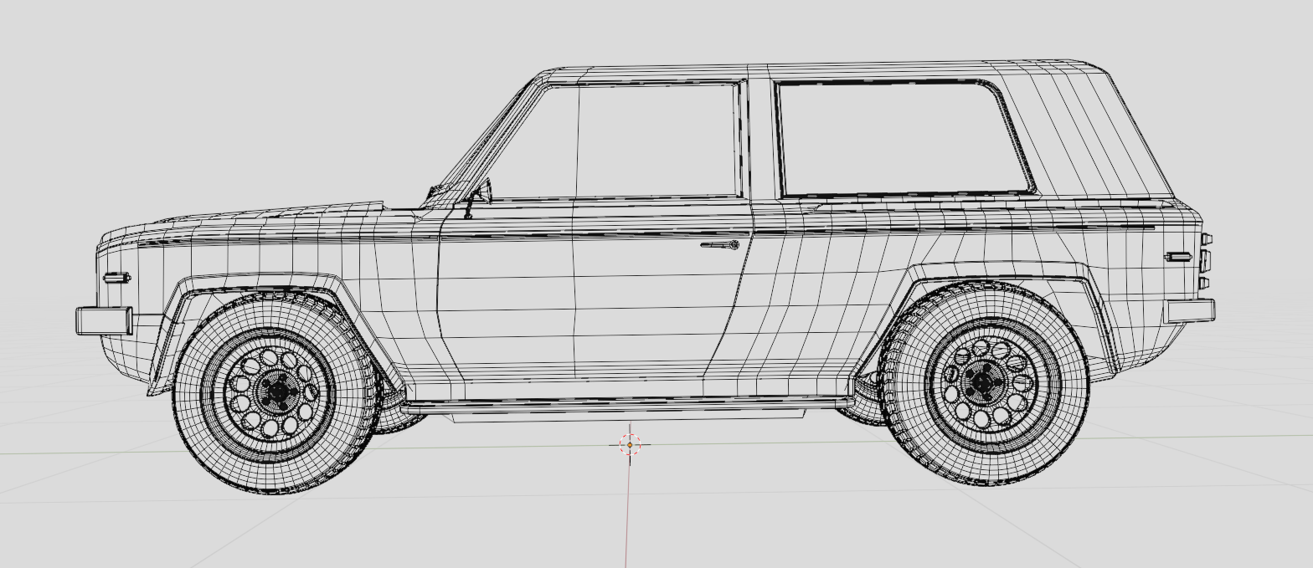Screen dimensions: 1313x568
Task: Click the rear quarter side marker light
Action: click(x=1179, y=257)
